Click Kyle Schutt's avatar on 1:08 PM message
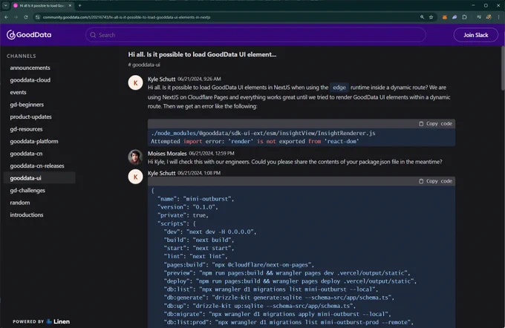Image resolution: width=505 pixels, height=328 pixels. point(136,177)
